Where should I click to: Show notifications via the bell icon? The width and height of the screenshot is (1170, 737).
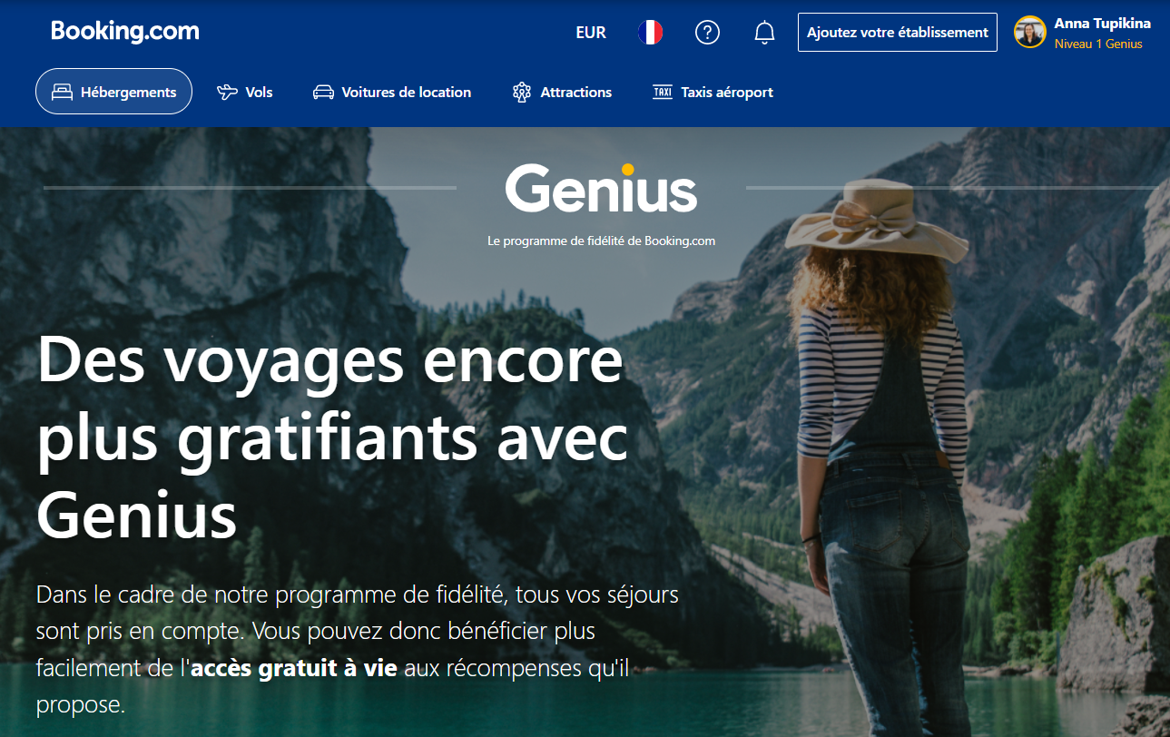764,33
